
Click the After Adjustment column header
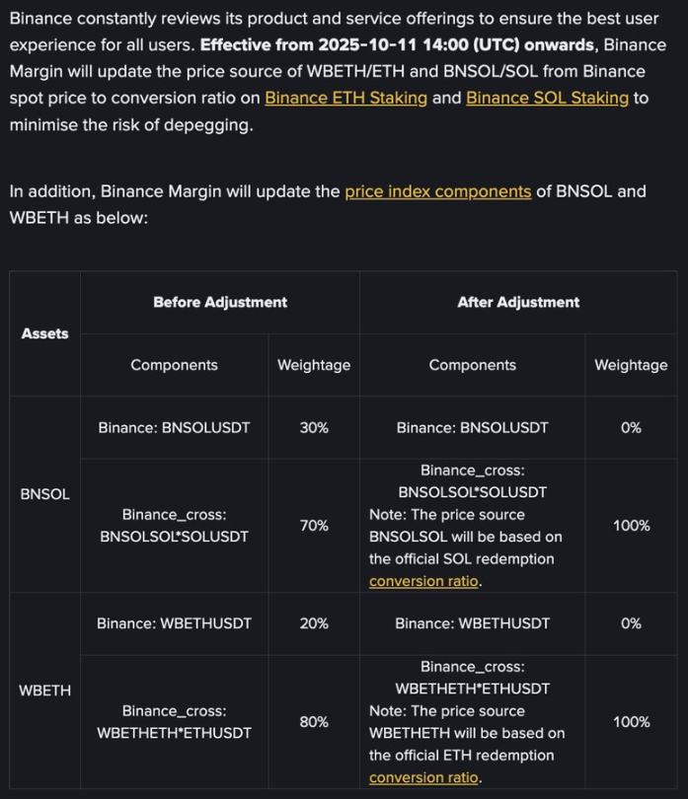[x=518, y=302]
